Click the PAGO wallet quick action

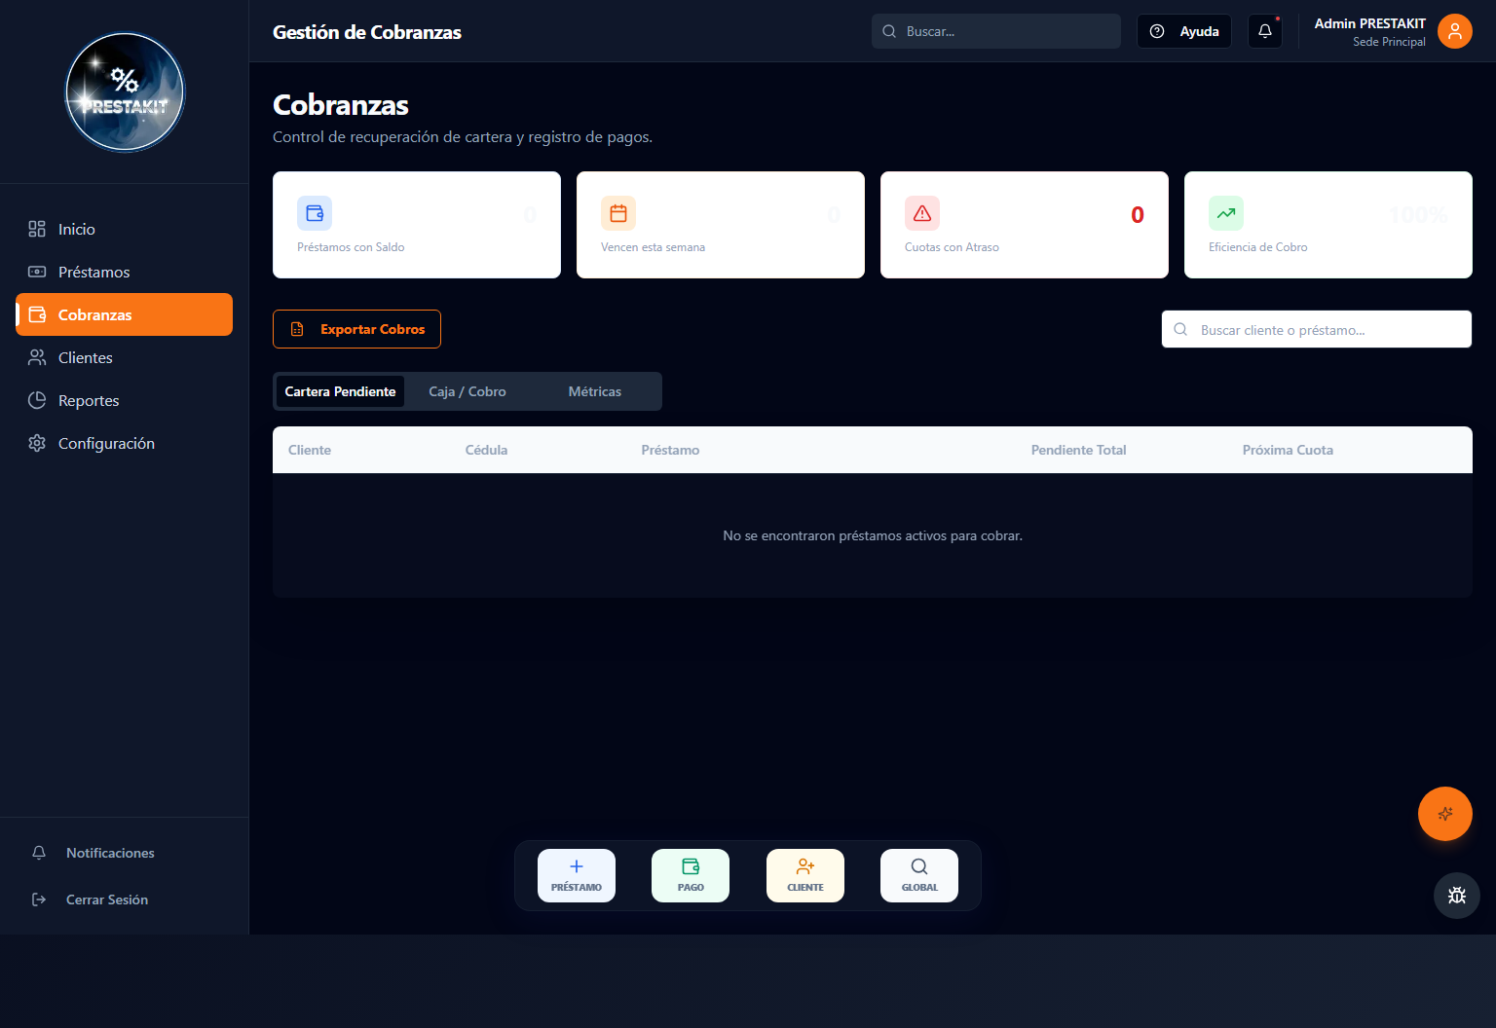tap(691, 875)
